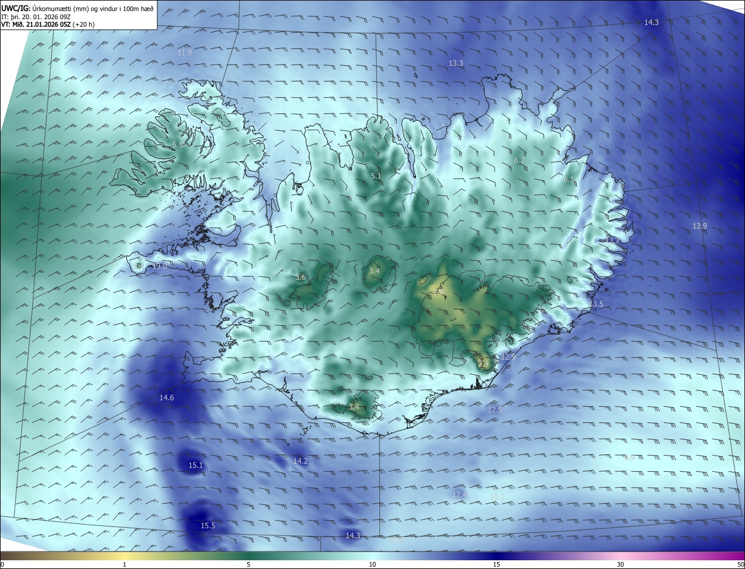Click the map value 15.1

coord(196,465)
